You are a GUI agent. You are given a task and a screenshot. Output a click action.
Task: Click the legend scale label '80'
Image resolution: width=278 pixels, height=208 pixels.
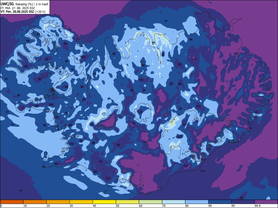(187, 206)
